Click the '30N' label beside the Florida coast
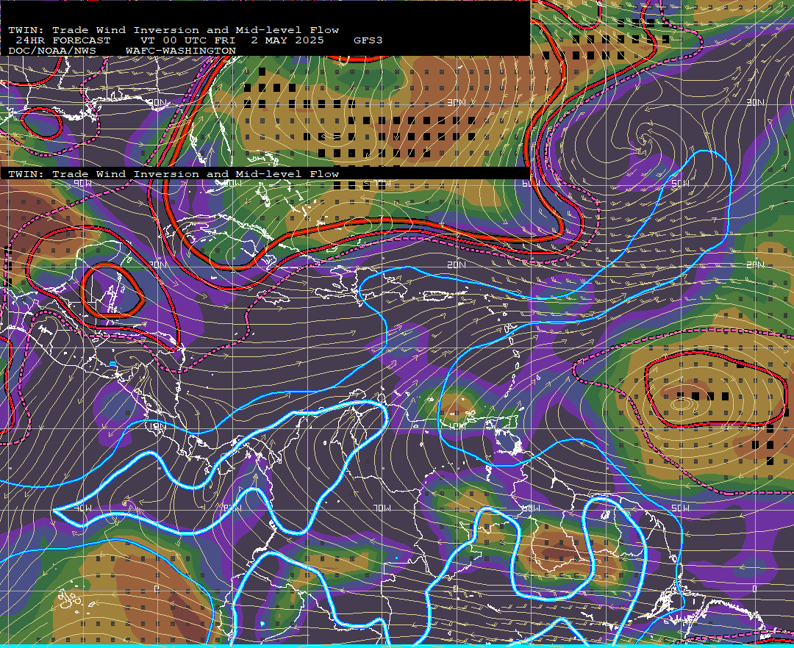Image resolution: width=794 pixels, height=648 pixels. coord(157,103)
